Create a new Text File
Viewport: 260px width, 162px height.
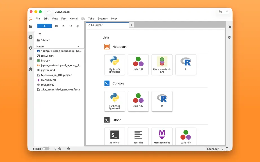138,136
